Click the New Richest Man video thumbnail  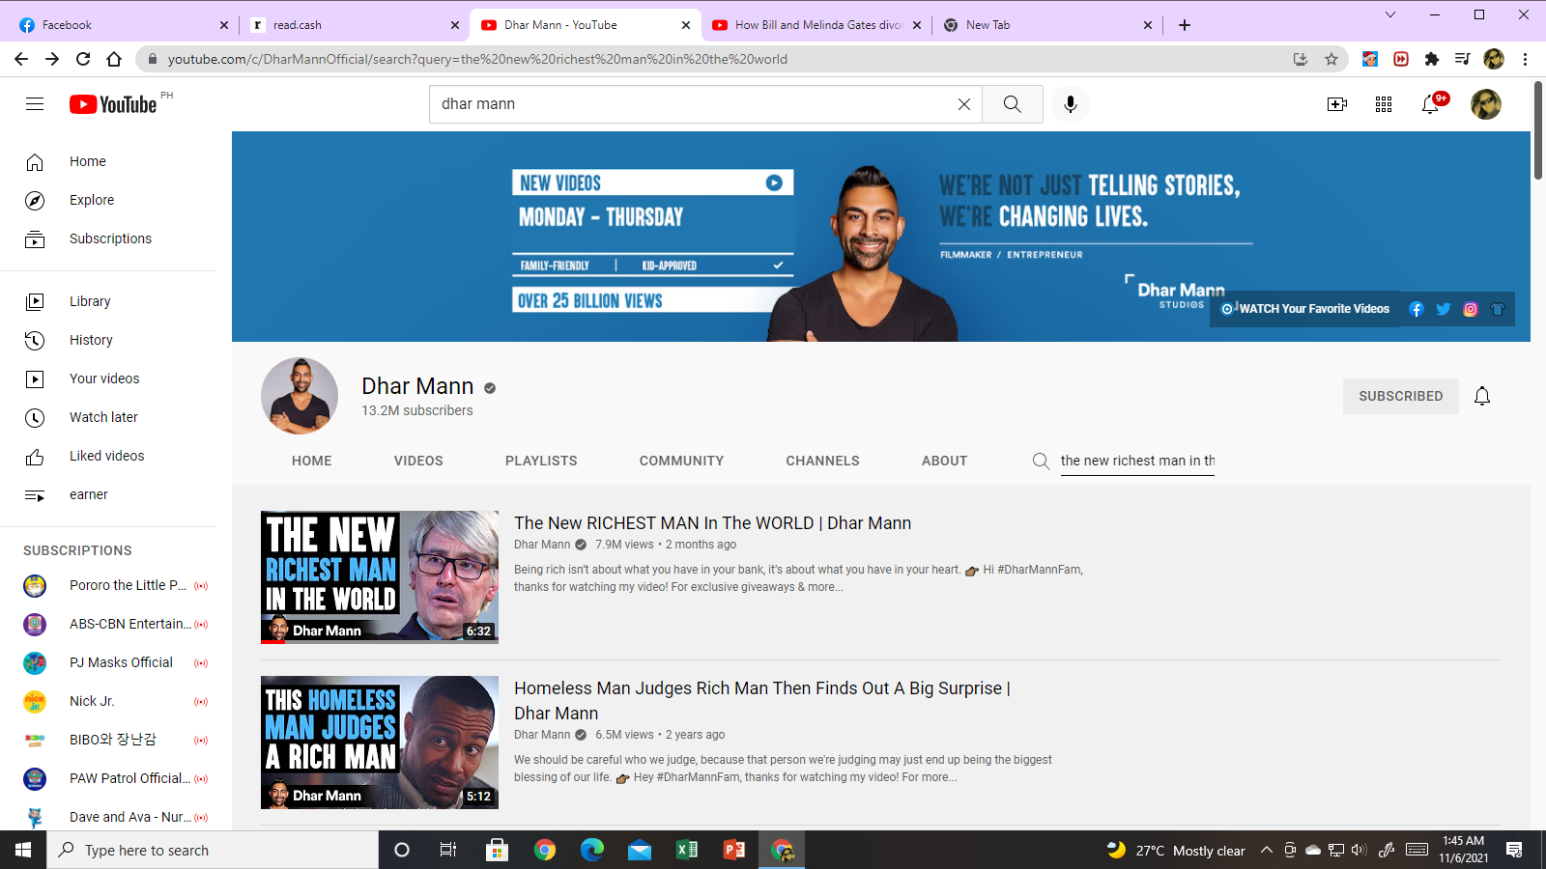click(x=380, y=577)
